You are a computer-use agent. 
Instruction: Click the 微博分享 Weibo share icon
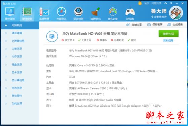coord(128,25)
